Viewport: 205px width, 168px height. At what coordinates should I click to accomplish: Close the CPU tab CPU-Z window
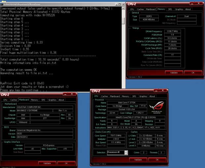click(163, 90)
